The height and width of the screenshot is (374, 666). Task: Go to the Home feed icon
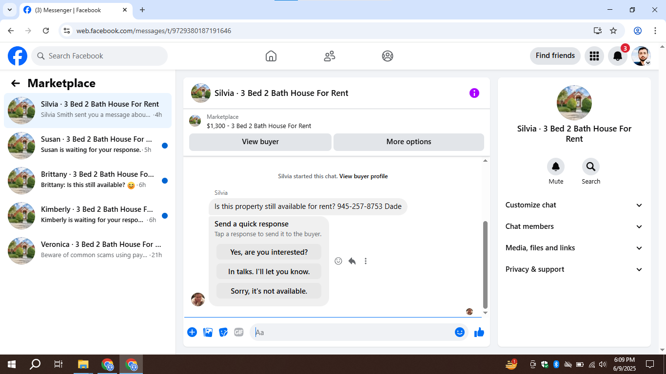[x=271, y=56]
